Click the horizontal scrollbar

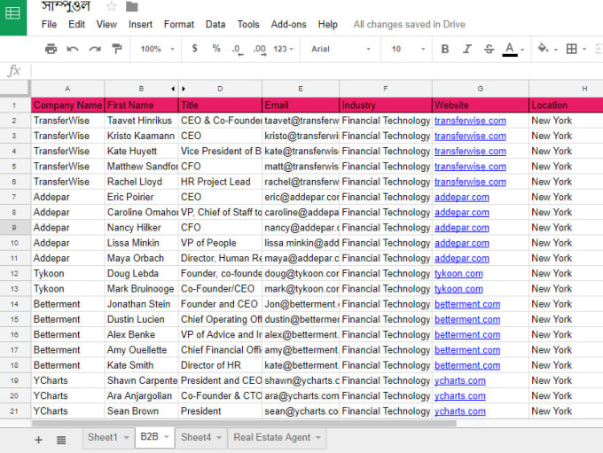pos(244,424)
